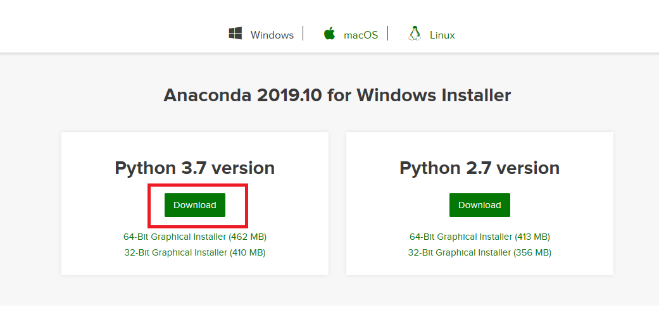Click the Python 3.7 version heading

(x=194, y=168)
